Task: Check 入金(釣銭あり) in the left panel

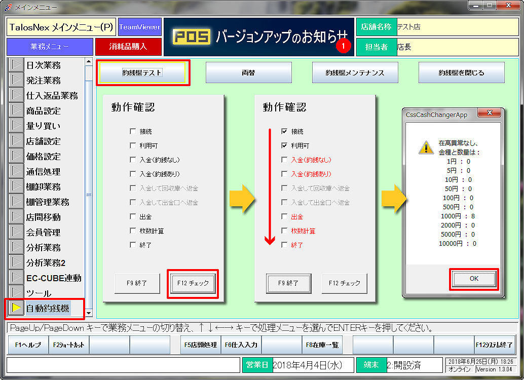Action: click(x=133, y=174)
